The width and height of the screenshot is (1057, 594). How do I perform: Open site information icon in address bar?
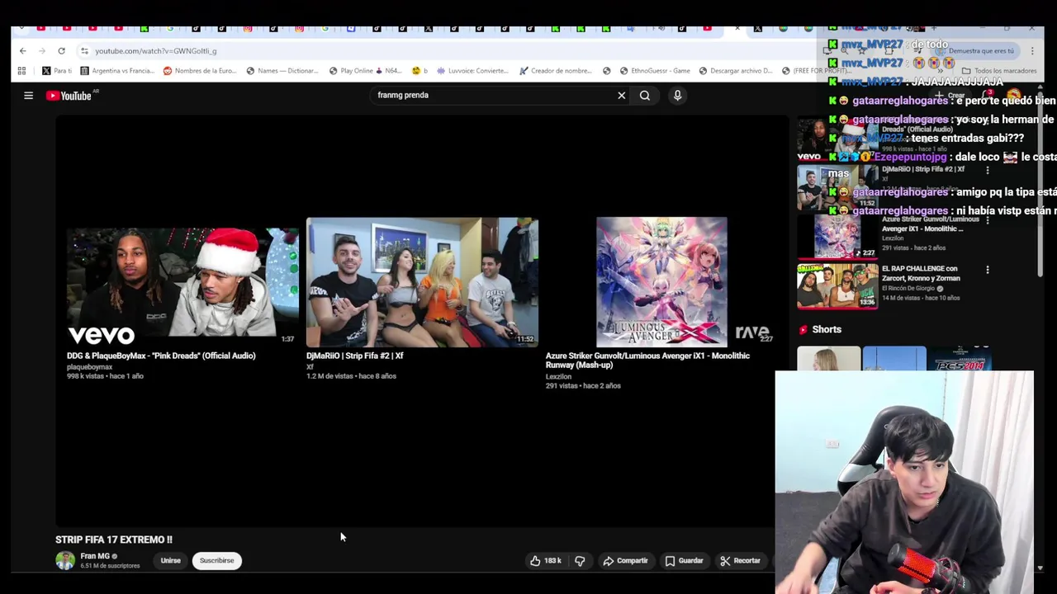(84, 51)
